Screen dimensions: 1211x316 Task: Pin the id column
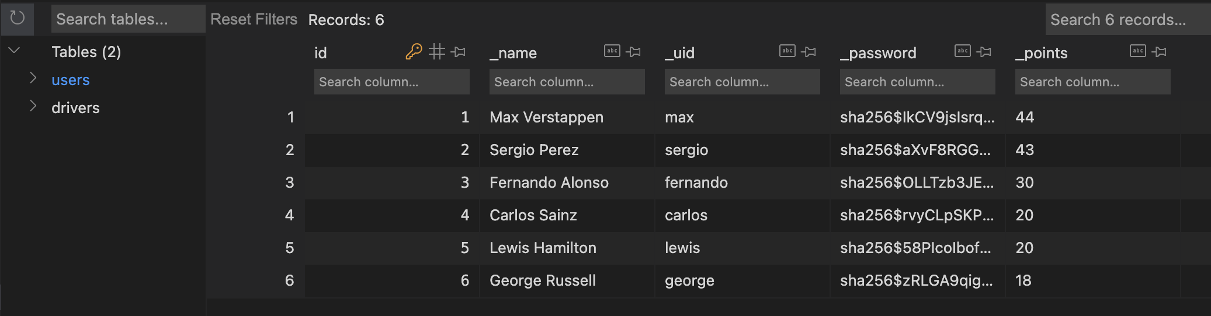click(x=459, y=52)
